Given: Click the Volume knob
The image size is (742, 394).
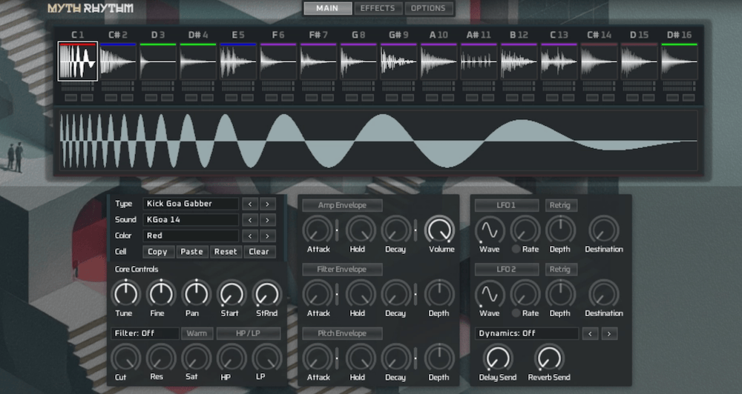Looking at the screenshot, I should 439,230.
